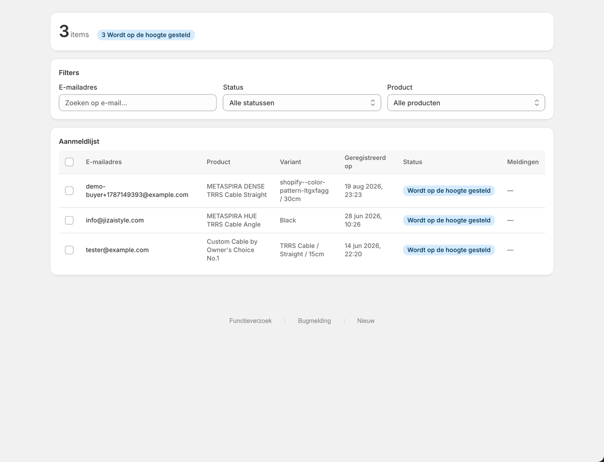Click the Status column header in table
Image resolution: width=604 pixels, height=462 pixels.
click(412, 162)
